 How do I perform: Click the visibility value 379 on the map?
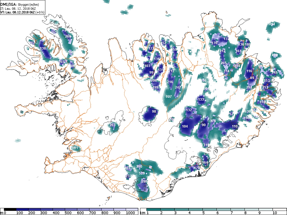point(55,32)
